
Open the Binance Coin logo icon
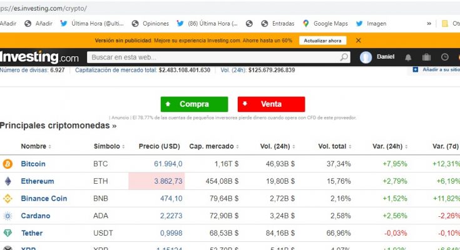8,198
